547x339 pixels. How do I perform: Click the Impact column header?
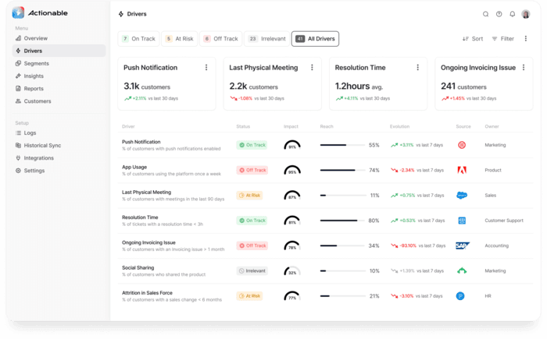click(291, 126)
